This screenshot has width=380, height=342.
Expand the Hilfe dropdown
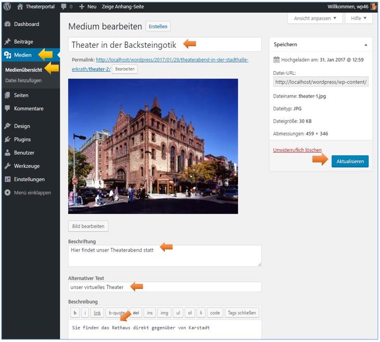pyautogui.click(x=359, y=18)
